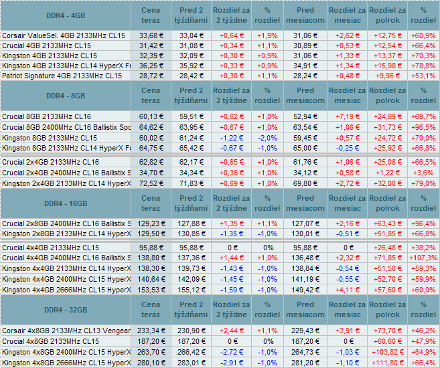
Task: Click the Corsair ValueSel. 4GB 2133MHz CL15 row name
Action: 64,35
